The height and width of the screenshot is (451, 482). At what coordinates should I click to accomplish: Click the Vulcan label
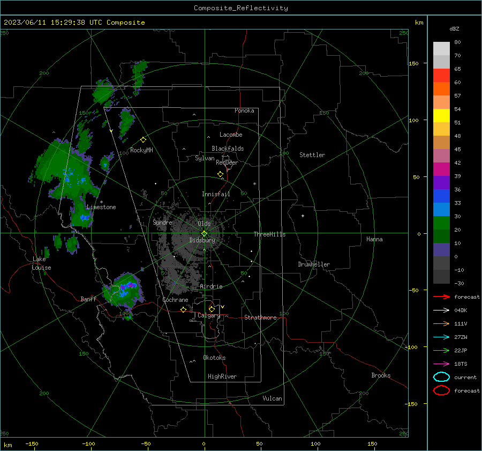[x=272, y=398]
